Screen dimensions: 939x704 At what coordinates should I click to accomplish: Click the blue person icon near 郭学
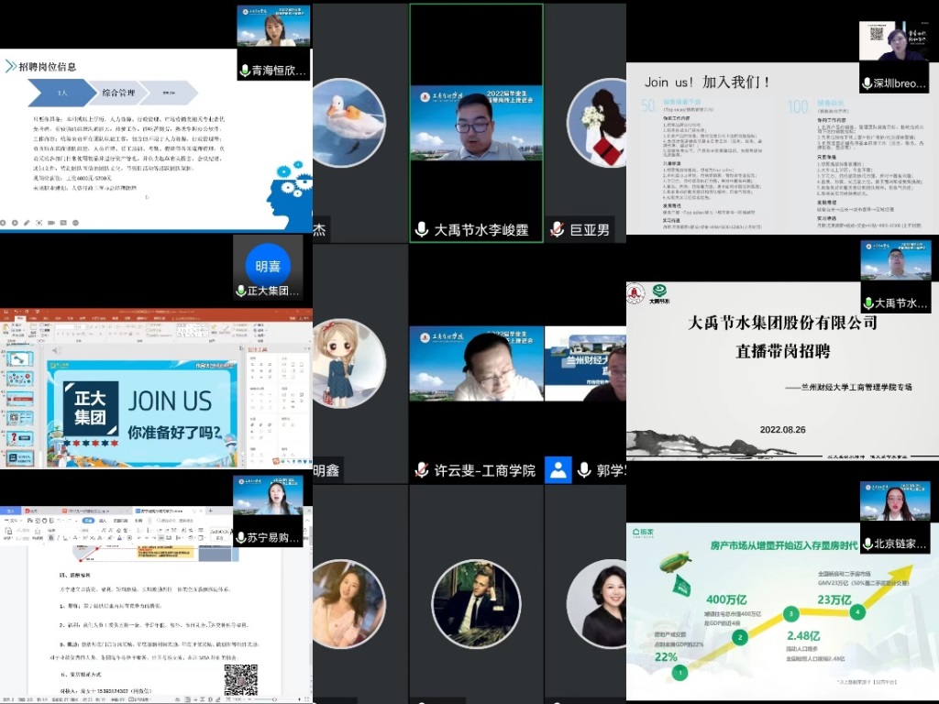(558, 470)
